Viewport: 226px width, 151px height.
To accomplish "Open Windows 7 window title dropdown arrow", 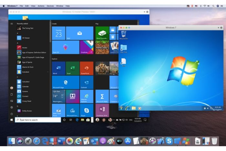I will click(x=218, y=28).
